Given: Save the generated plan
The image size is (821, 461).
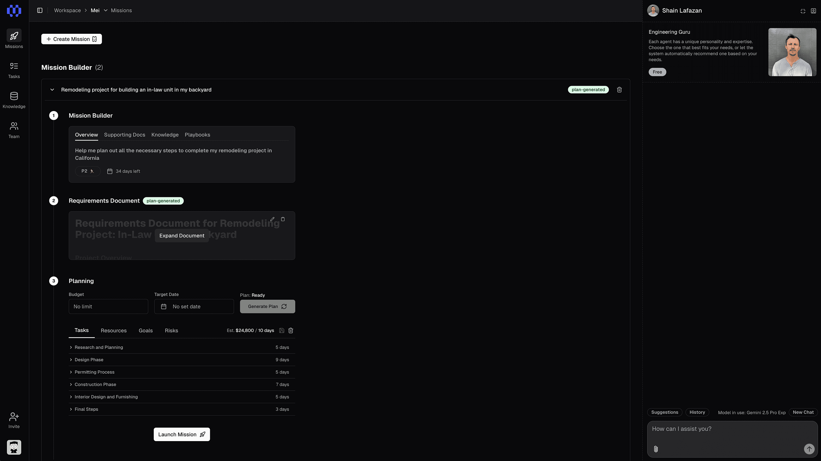Looking at the screenshot, I should click(281, 330).
